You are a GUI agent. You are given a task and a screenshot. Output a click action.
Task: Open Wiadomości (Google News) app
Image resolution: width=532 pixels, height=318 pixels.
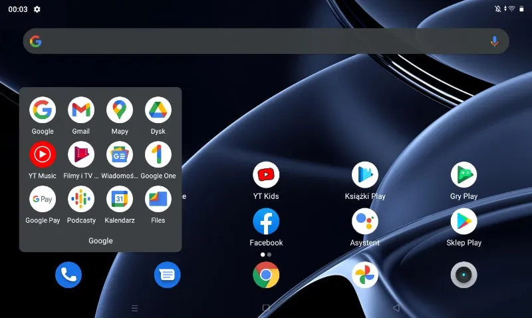(x=120, y=154)
